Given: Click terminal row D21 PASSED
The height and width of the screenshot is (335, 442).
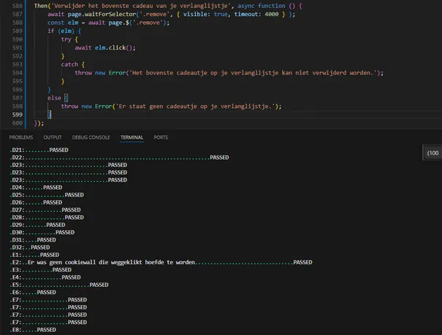Looking at the screenshot, I should click(39, 150).
